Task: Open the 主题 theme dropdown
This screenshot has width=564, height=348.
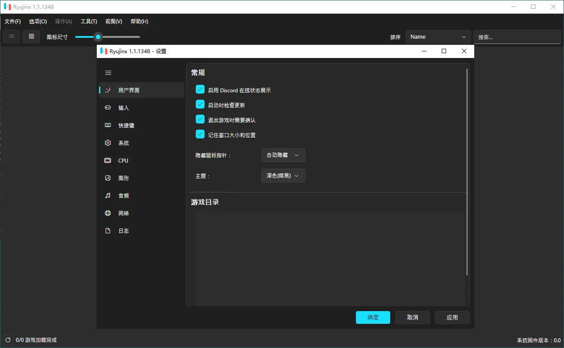Action: (x=283, y=176)
